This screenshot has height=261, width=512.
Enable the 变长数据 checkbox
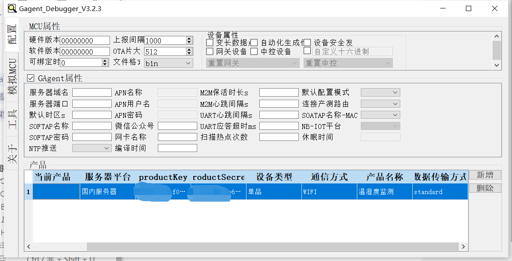210,42
